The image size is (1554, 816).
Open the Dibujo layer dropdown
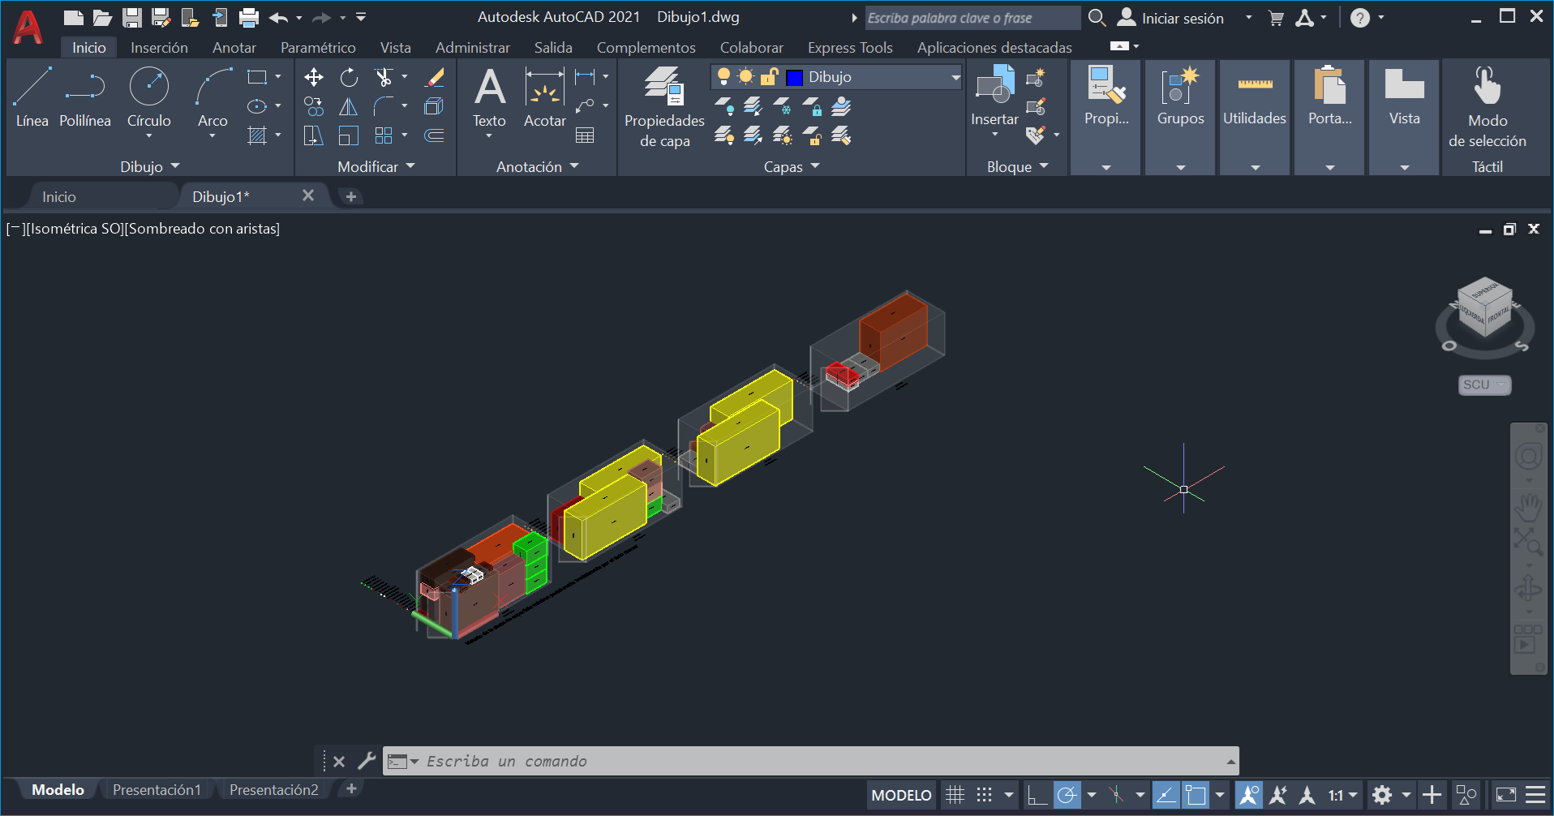[955, 77]
